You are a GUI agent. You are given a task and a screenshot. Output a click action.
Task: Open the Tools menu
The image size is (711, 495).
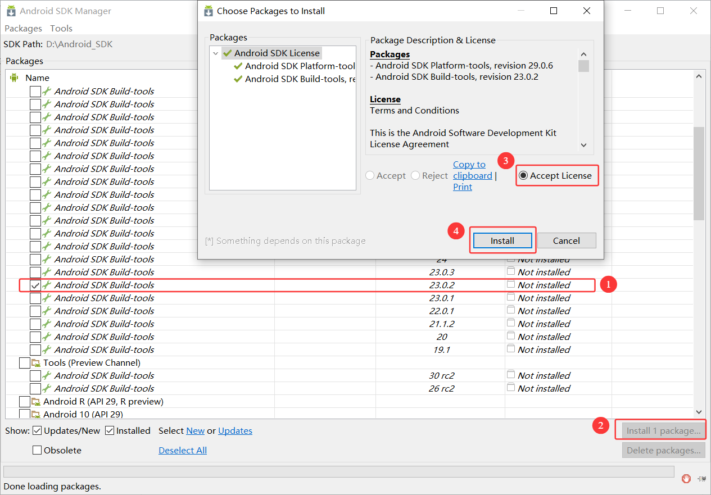pos(61,28)
